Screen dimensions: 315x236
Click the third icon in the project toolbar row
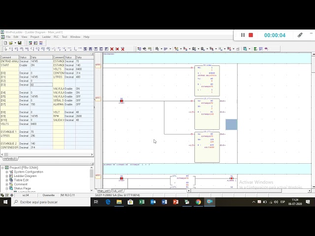tap(41, 43)
